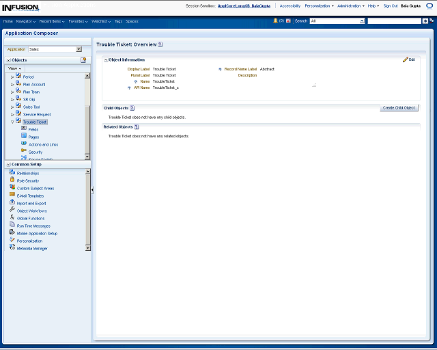This screenshot has height=350, width=437.
Task: Click the pencil Edit icon
Action: pyautogui.click(x=406, y=60)
